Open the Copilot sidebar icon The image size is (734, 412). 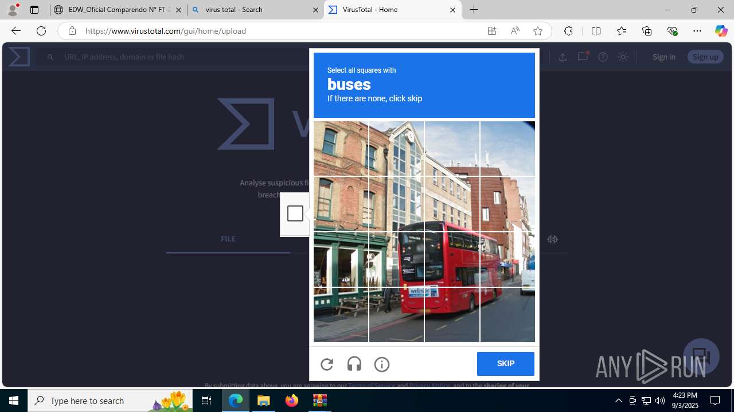[x=721, y=31]
